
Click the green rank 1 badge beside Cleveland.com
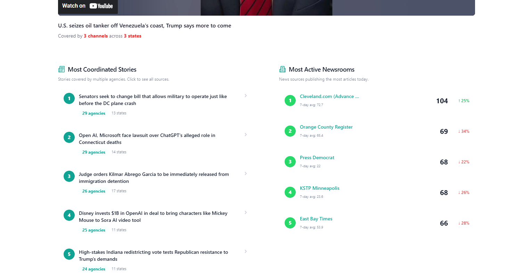tap(290, 100)
